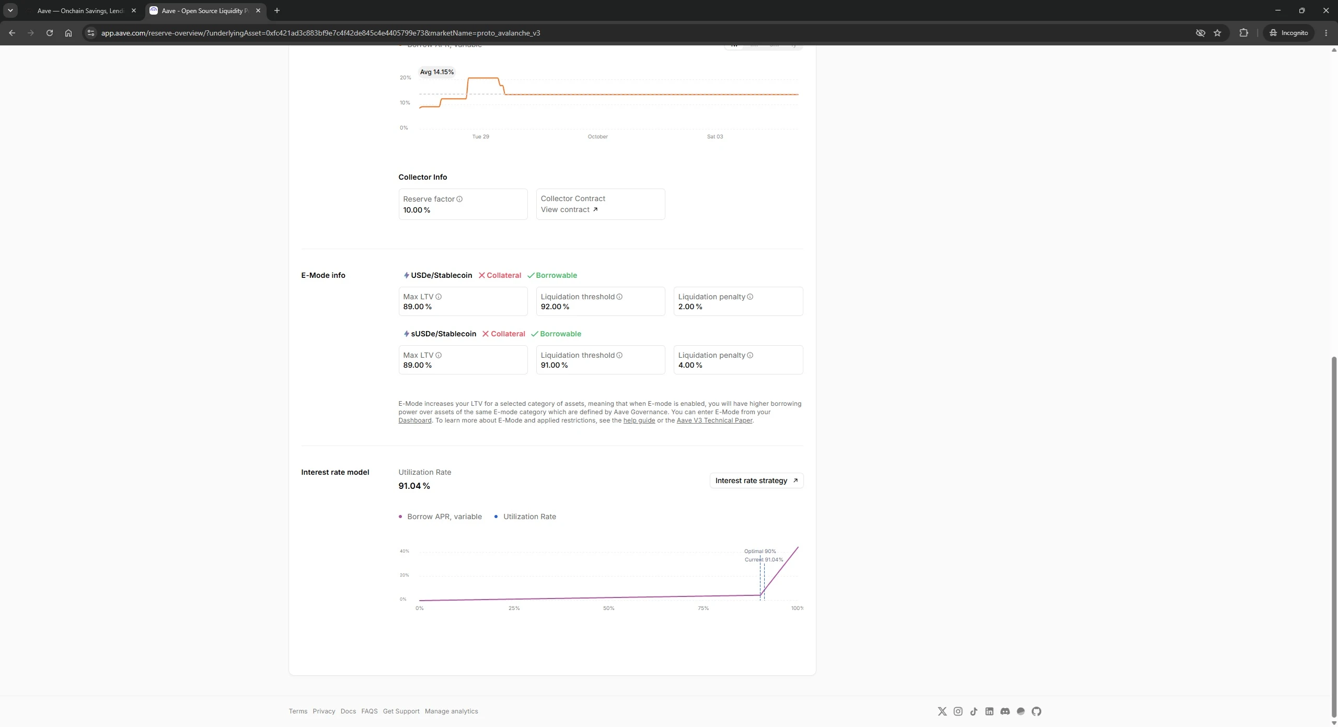Screen dimensions: 1338x727
Task: Open the Discord icon in footer
Action: [x=1005, y=711]
